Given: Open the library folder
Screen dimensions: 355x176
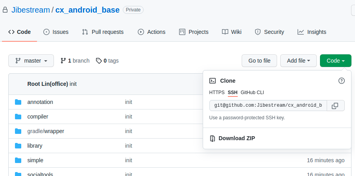Looking at the screenshot, I should (35, 146).
